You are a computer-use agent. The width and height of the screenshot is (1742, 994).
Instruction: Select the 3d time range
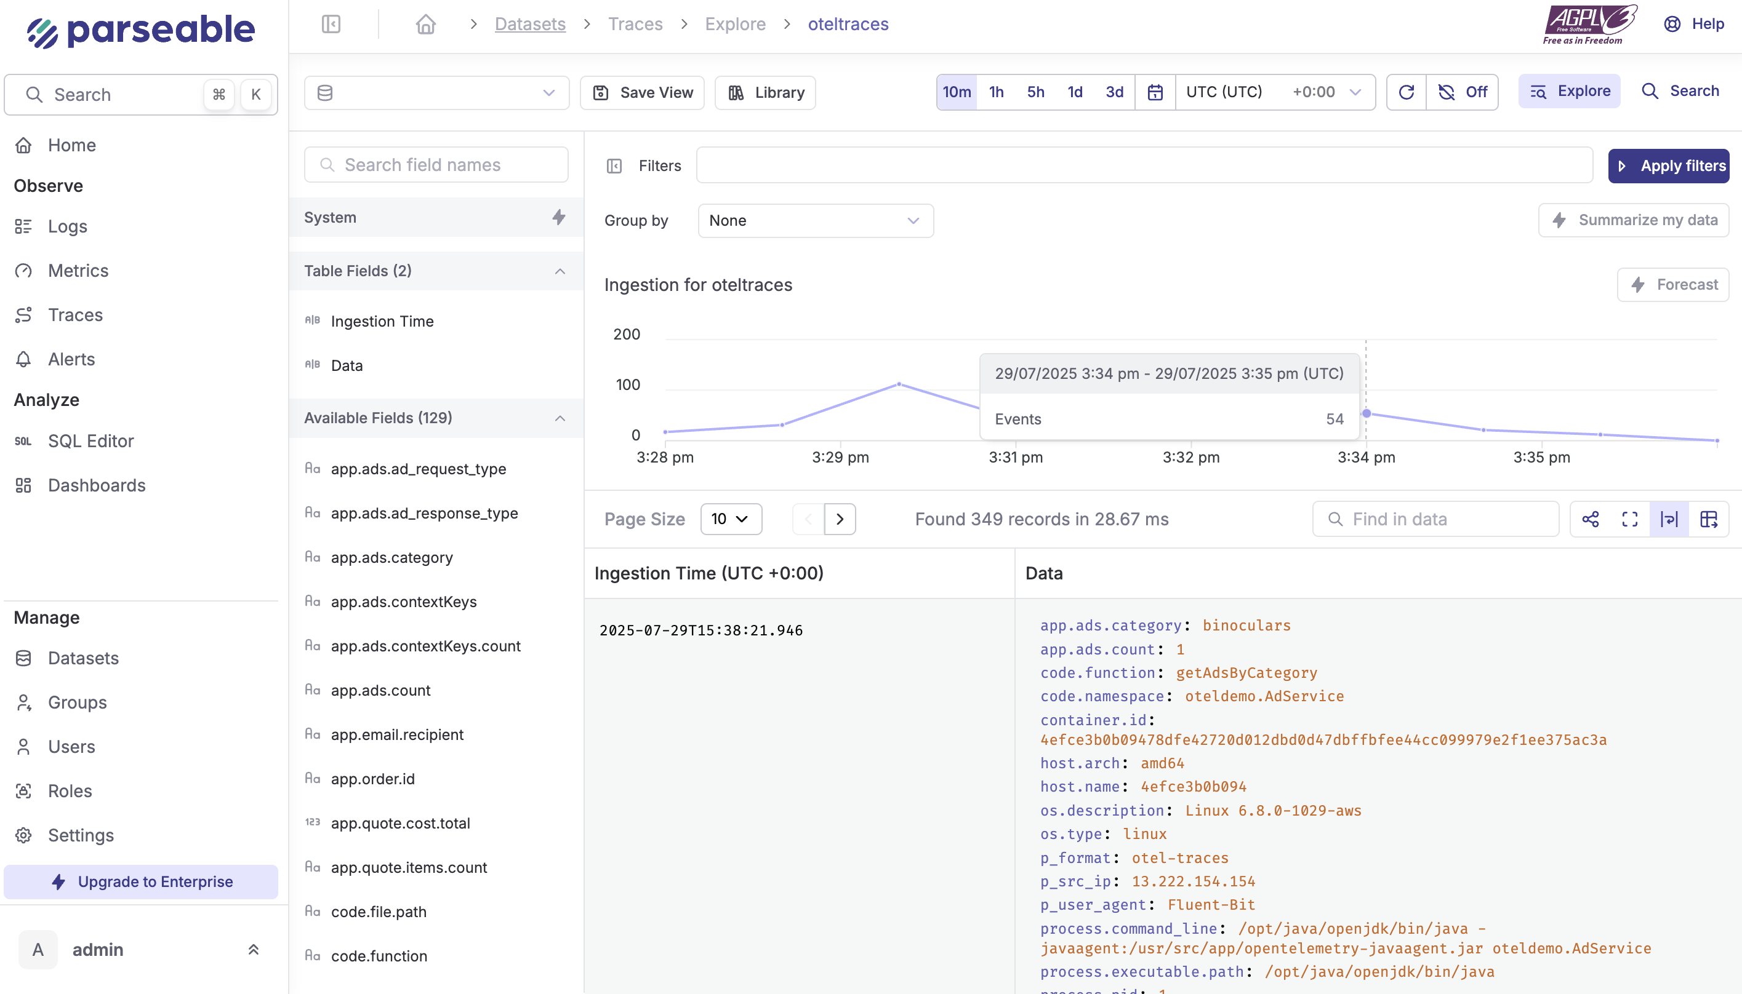click(1115, 92)
